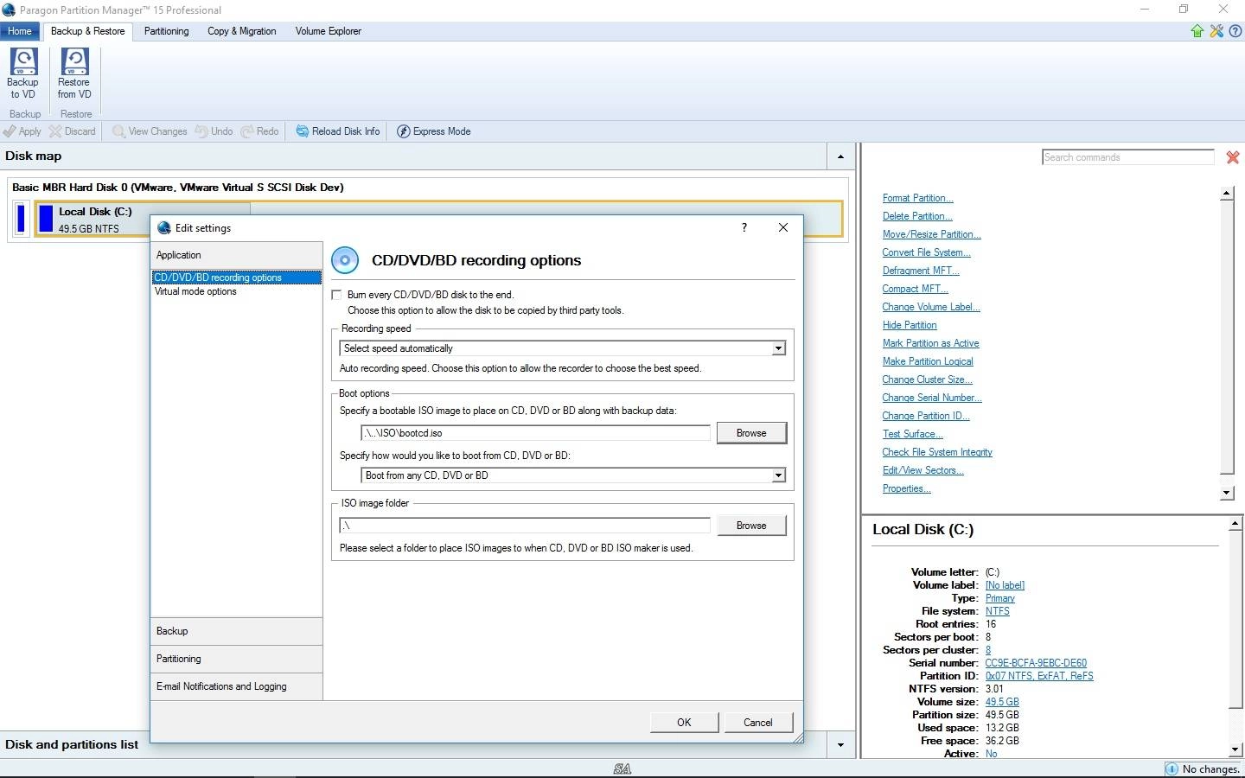Click the Hide Partition link

pyautogui.click(x=910, y=325)
